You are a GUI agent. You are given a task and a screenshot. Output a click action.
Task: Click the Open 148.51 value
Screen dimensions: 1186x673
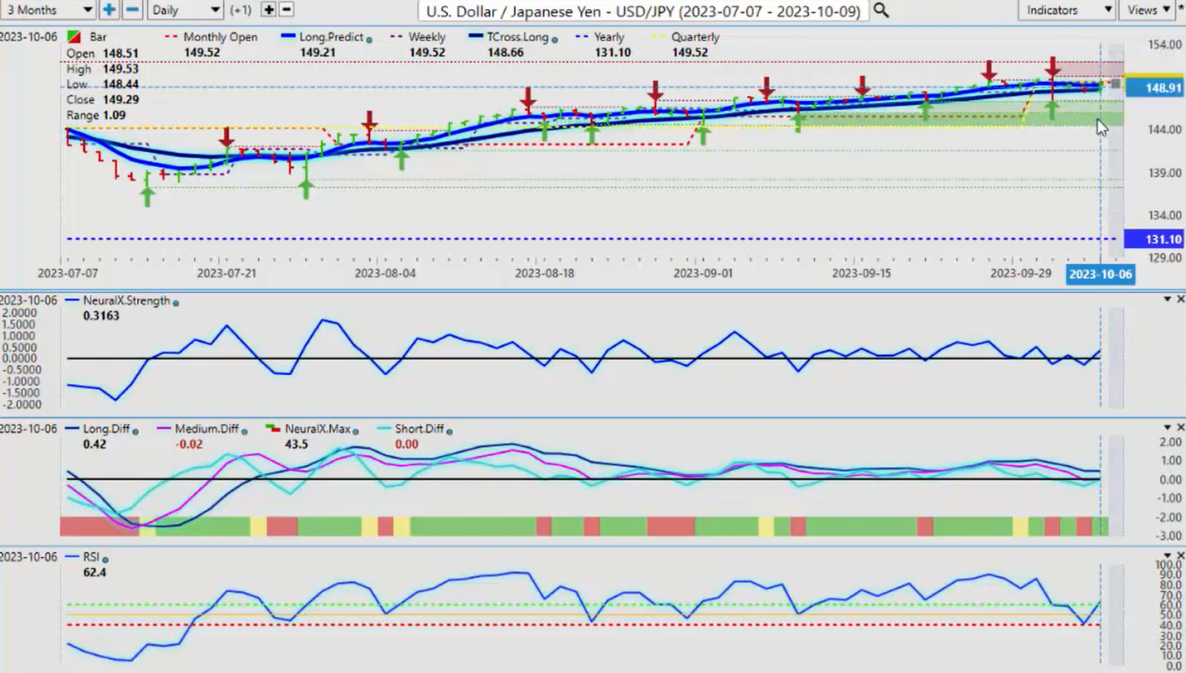click(120, 53)
